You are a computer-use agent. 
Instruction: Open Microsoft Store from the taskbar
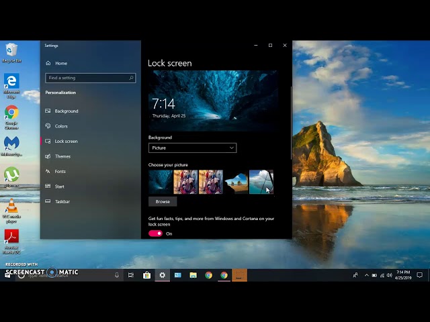pos(146,275)
